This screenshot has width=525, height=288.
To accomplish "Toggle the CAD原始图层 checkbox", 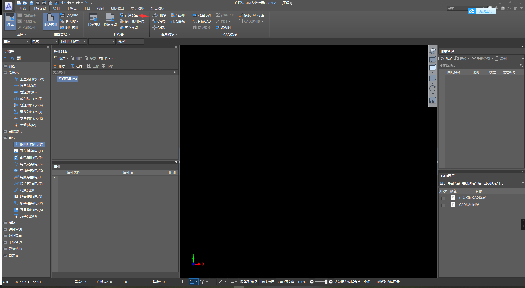I will coord(443,206).
